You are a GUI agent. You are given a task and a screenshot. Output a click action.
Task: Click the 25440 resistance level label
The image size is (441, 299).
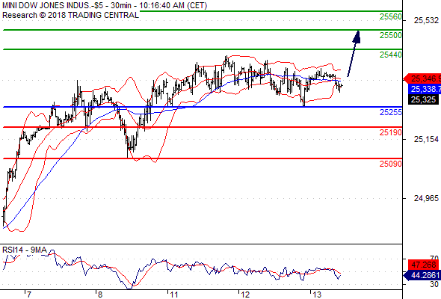[x=391, y=55]
